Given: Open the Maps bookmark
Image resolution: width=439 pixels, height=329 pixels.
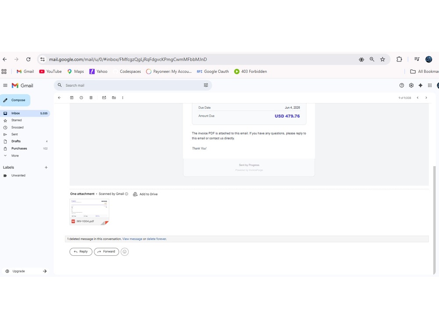Looking at the screenshot, I should (76, 72).
